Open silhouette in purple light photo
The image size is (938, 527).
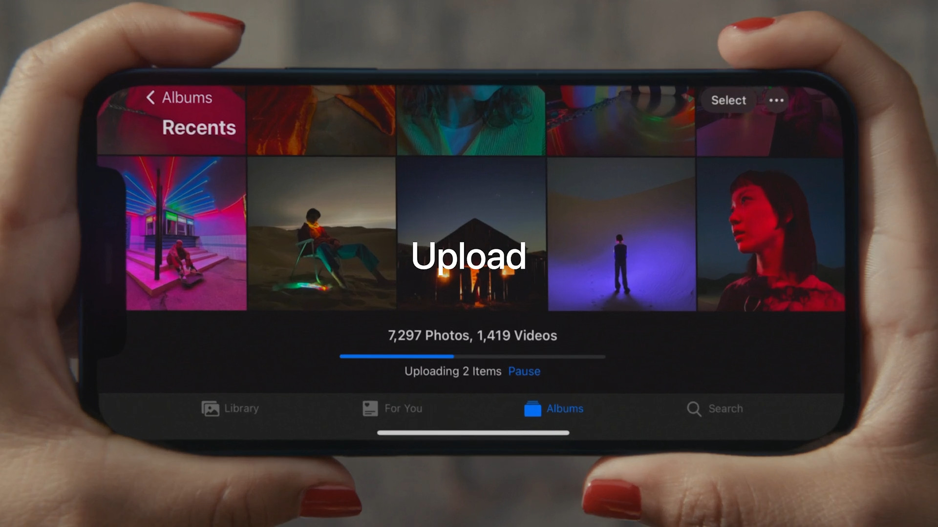click(x=621, y=234)
